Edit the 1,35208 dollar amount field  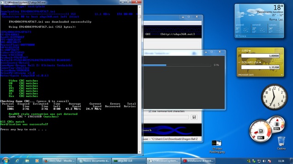point(260,67)
